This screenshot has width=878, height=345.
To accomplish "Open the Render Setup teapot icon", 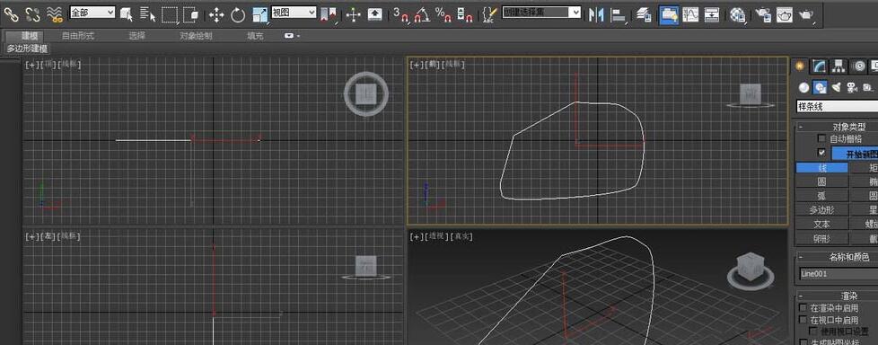I will tap(763, 14).
